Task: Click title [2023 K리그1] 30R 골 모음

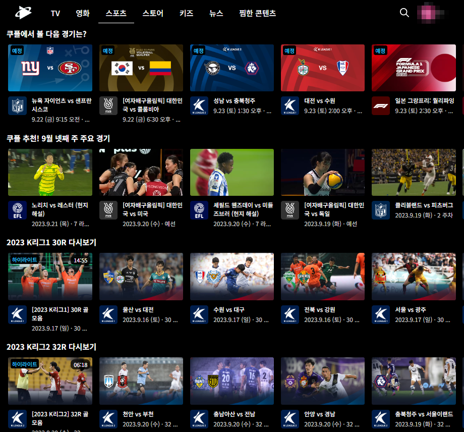Action: (x=60, y=314)
